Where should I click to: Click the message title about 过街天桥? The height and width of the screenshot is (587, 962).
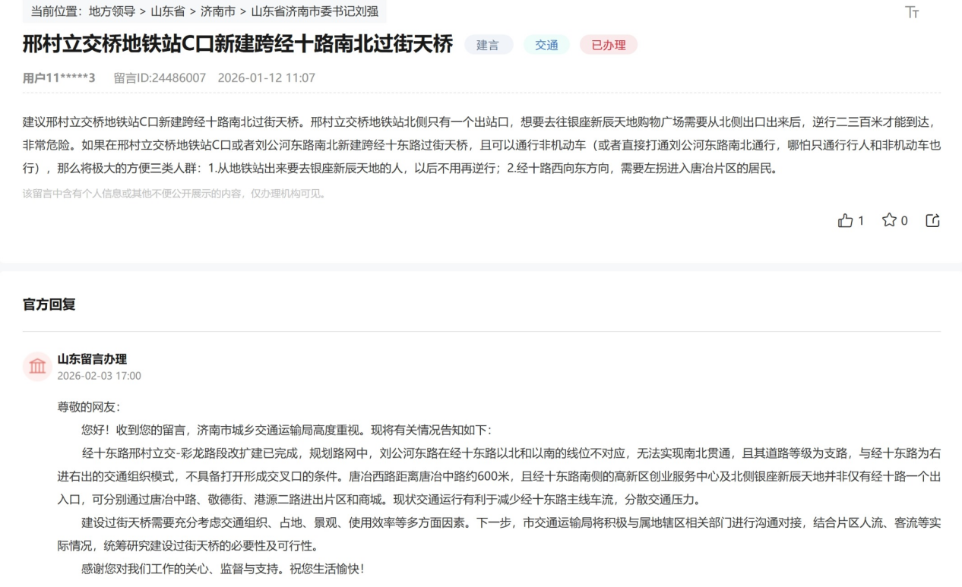(x=236, y=45)
